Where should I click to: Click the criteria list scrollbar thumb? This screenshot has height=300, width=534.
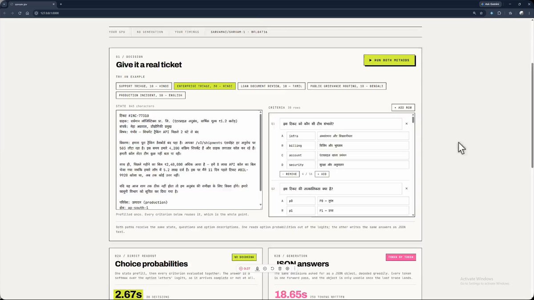pyautogui.click(x=413, y=120)
